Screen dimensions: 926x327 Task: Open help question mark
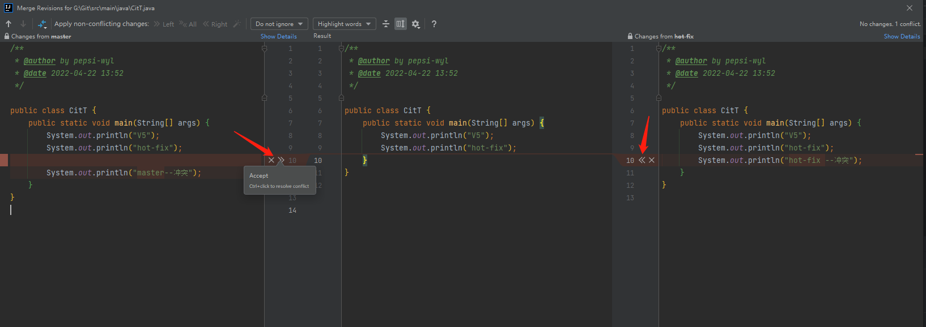[x=434, y=24]
